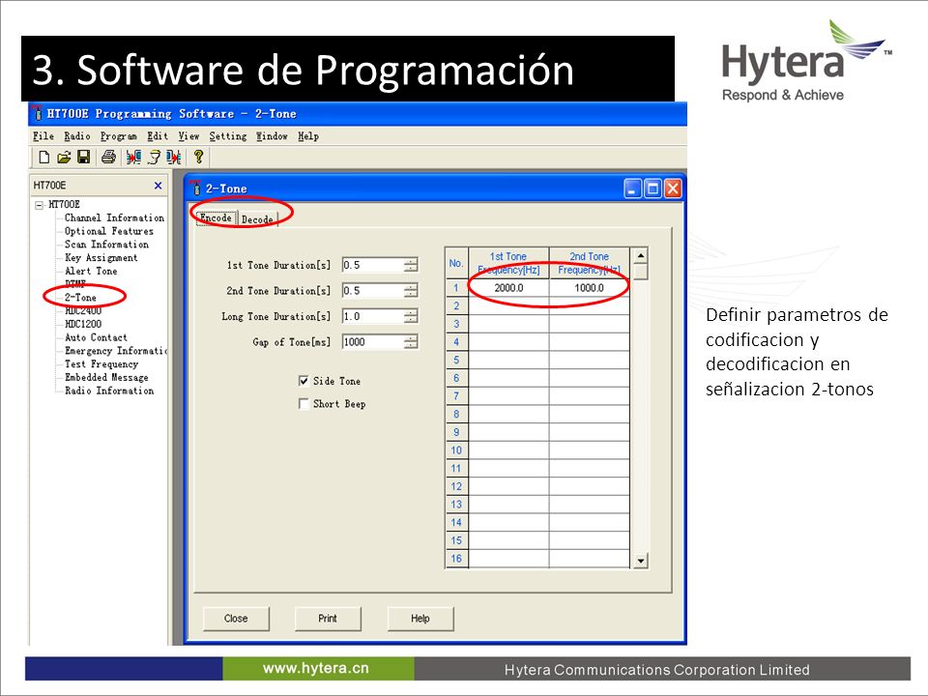The width and height of the screenshot is (928, 696).
Task: Close the 2-Tone window with the red X
Action: click(x=673, y=188)
